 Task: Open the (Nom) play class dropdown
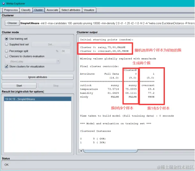click(32, 61)
